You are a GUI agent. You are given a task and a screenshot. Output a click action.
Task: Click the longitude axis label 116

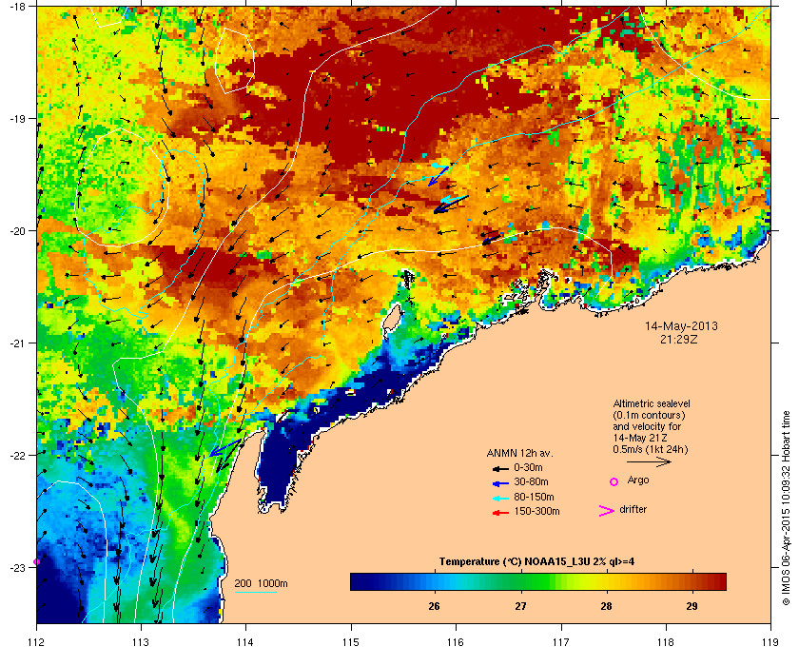[456, 641]
